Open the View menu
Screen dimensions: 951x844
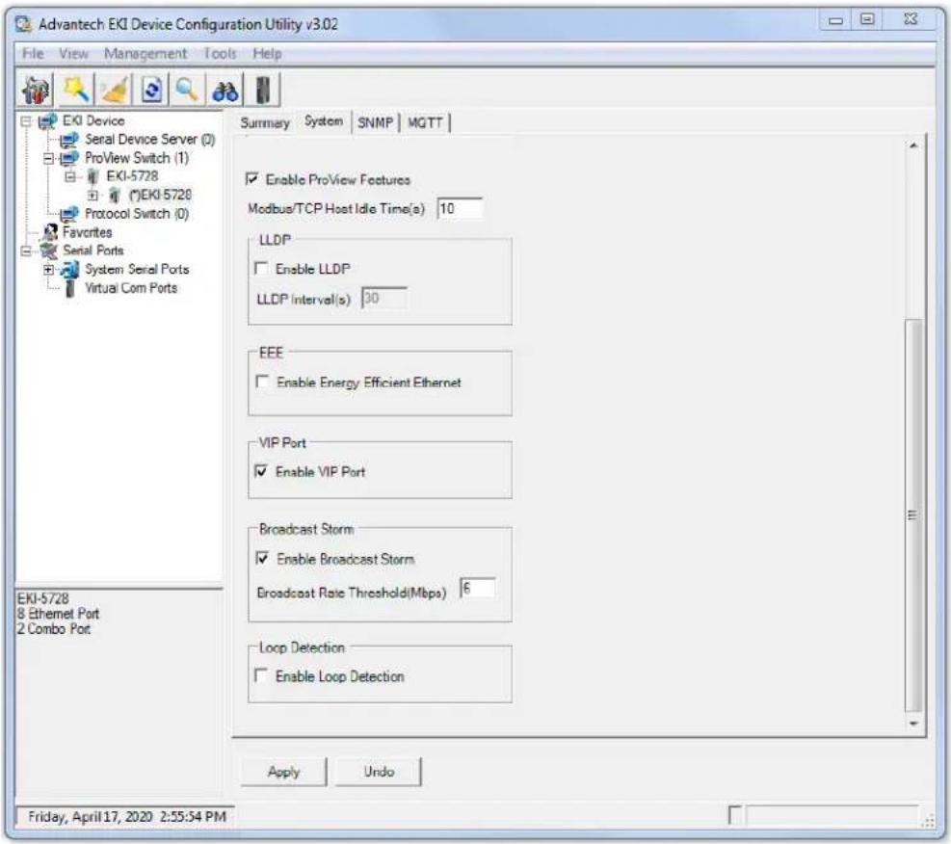point(73,53)
